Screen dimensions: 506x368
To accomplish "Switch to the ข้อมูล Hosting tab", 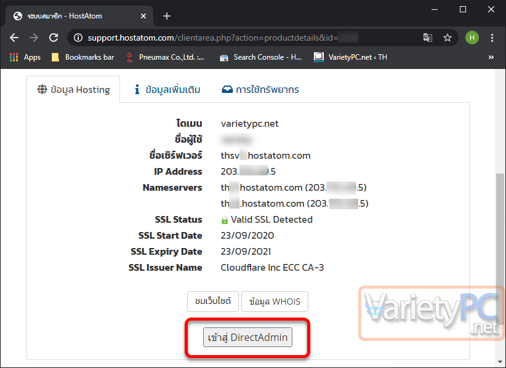I will point(74,89).
